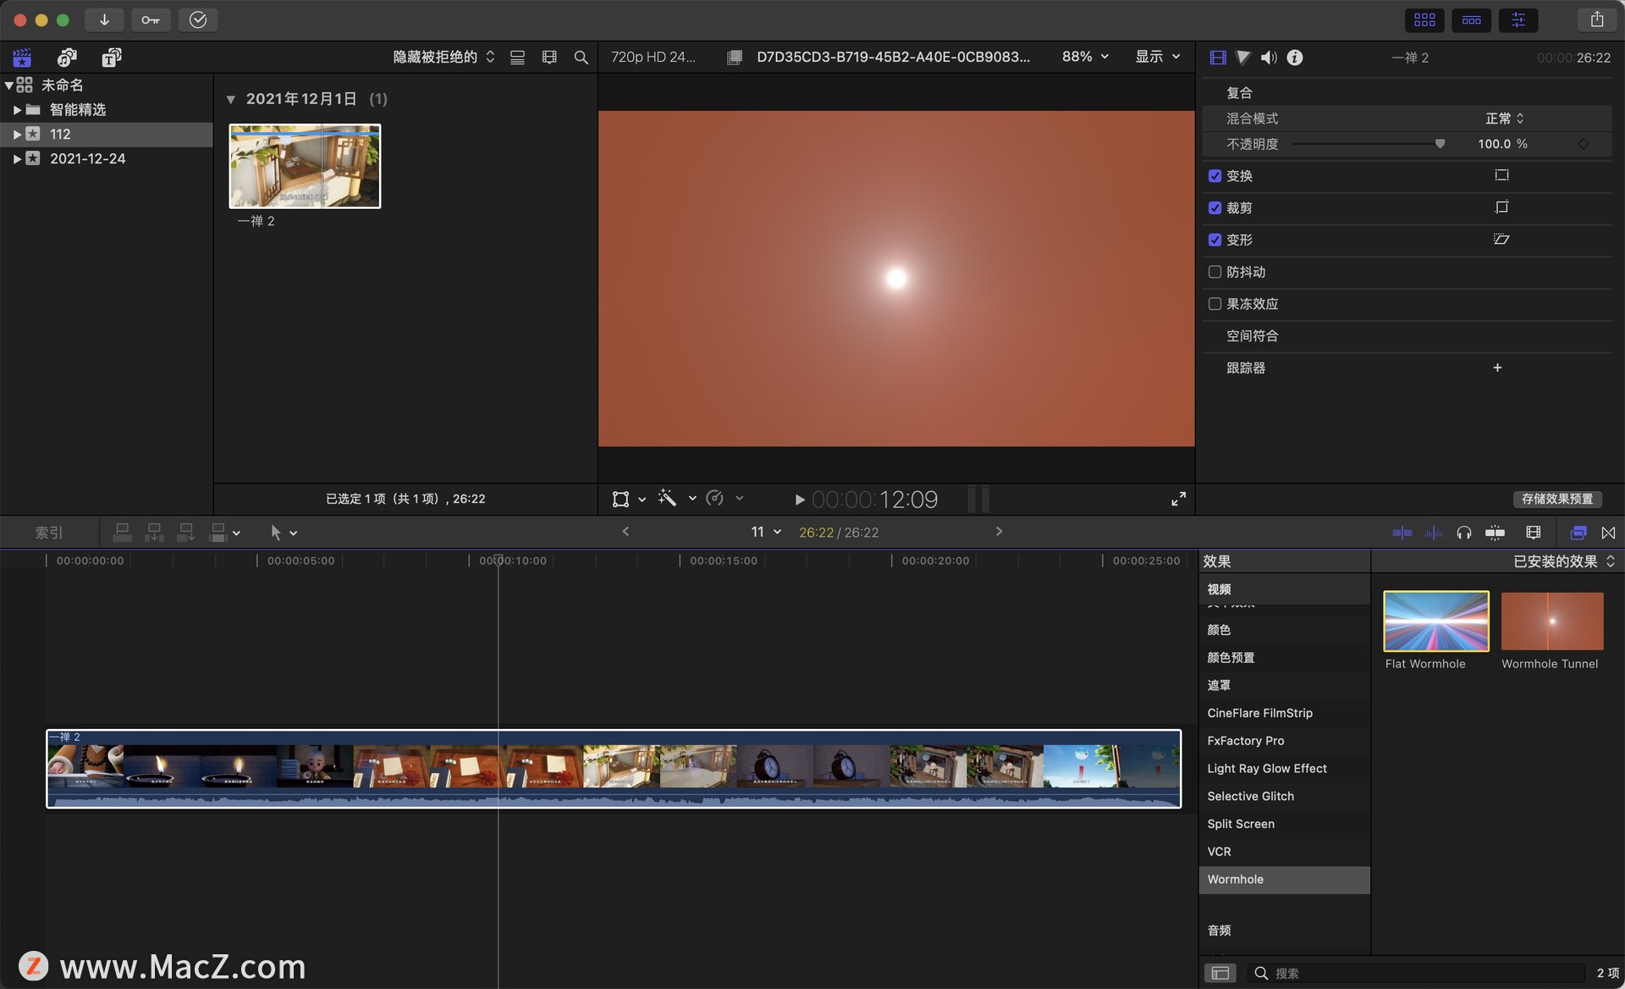Uncheck the 裁剪 crop checkbox

(1215, 207)
